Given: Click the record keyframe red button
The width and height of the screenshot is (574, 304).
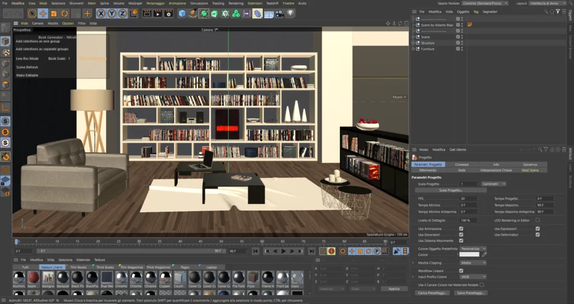Looking at the screenshot, I should pos(331,251).
